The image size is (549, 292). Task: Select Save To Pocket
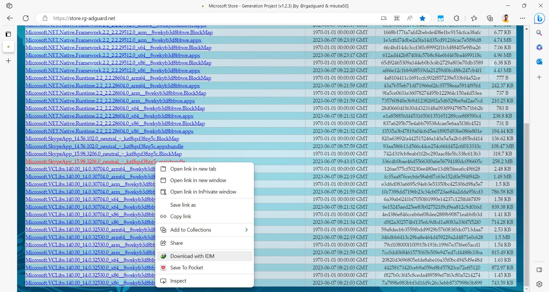(x=205, y=268)
